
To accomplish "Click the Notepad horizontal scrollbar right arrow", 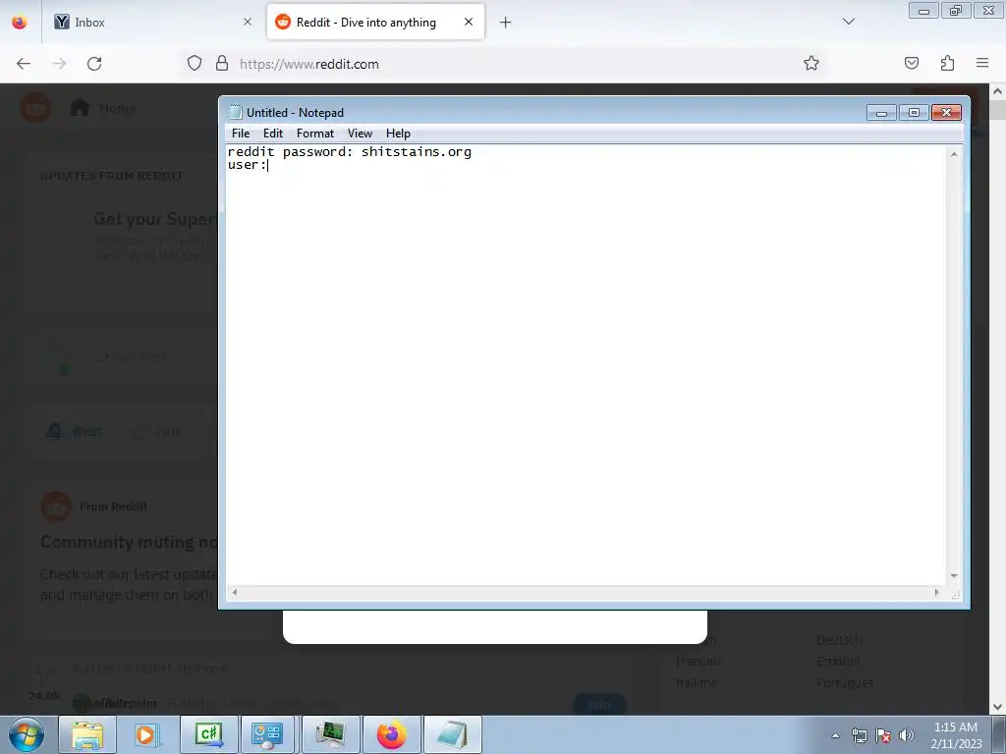I will point(936,592).
